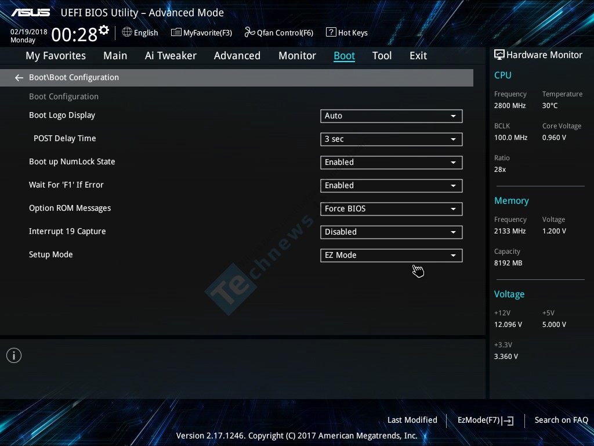Select the Exit tab
This screenshot has height=446, width=594.
click(418, 56)
